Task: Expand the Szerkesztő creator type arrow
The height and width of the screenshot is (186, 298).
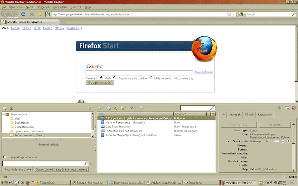Action: [228, 141]
